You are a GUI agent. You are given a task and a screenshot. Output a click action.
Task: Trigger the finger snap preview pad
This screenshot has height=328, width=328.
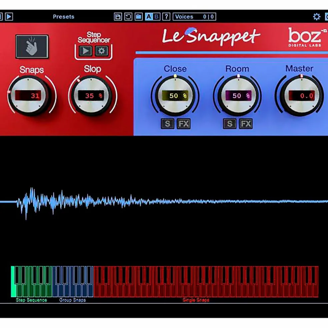pos(32,47)
